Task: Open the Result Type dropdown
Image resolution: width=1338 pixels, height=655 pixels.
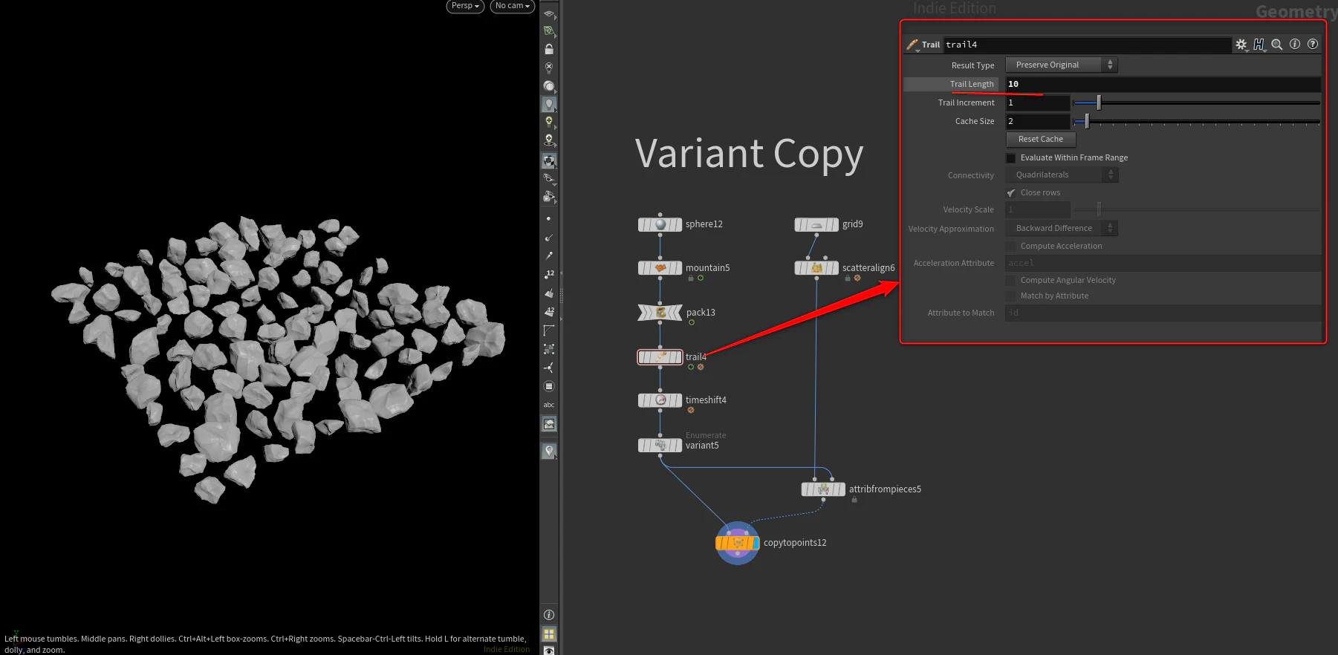Action: pos(1062,65)
